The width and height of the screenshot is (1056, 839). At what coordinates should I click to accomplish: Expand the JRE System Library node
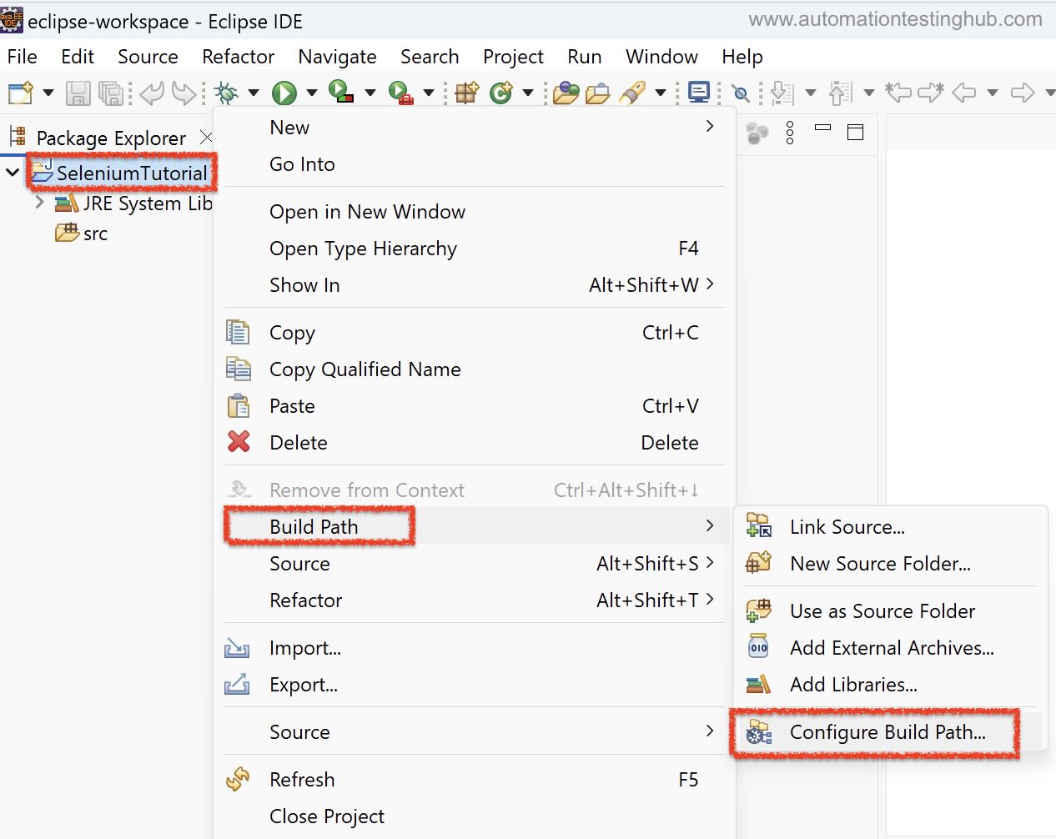38,203
